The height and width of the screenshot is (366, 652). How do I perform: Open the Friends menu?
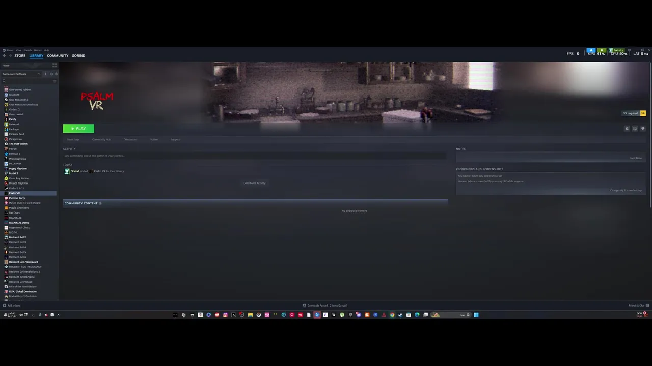[28, 50]
